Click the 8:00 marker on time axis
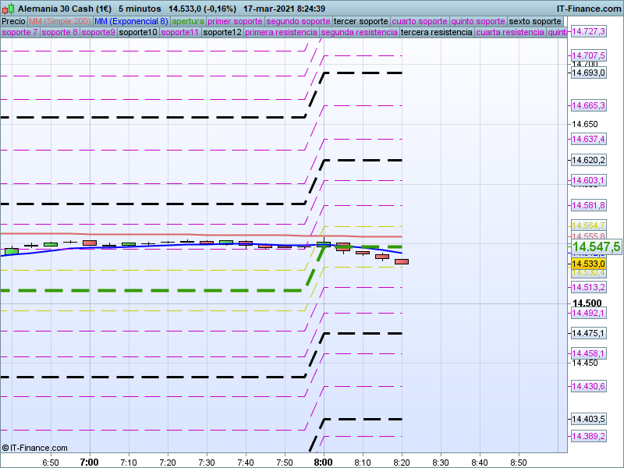Viewport: 624px width, 468px height. tap(323, 462)
